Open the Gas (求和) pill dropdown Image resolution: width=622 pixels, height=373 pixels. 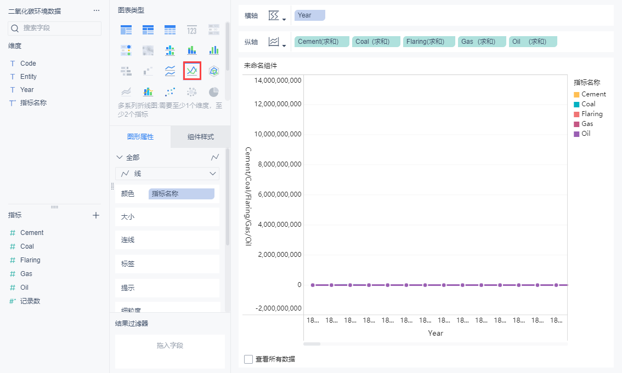pos(482,42)
